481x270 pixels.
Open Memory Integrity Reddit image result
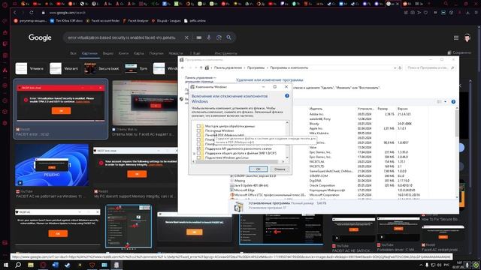click(x=135, y=166)
